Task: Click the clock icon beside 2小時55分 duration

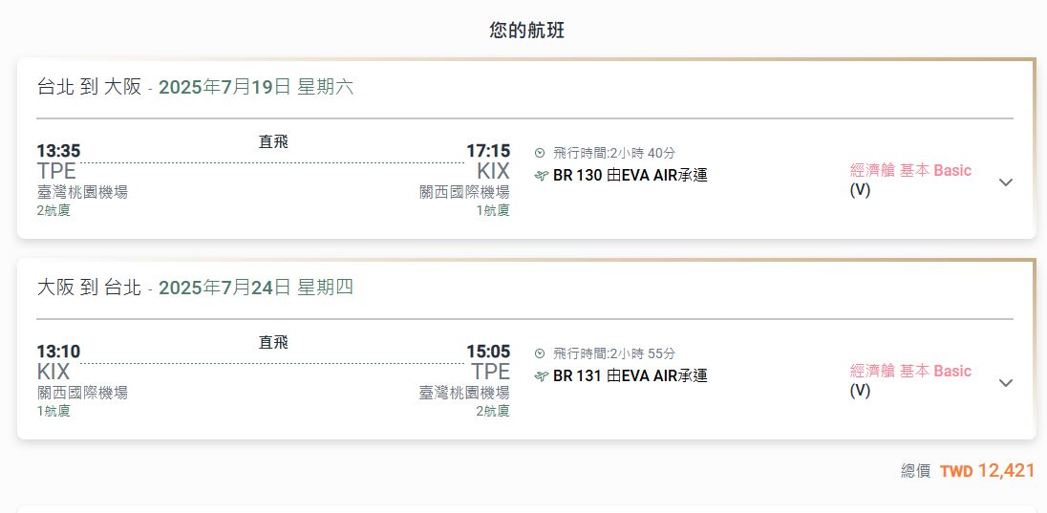Action: click(540, 353)
